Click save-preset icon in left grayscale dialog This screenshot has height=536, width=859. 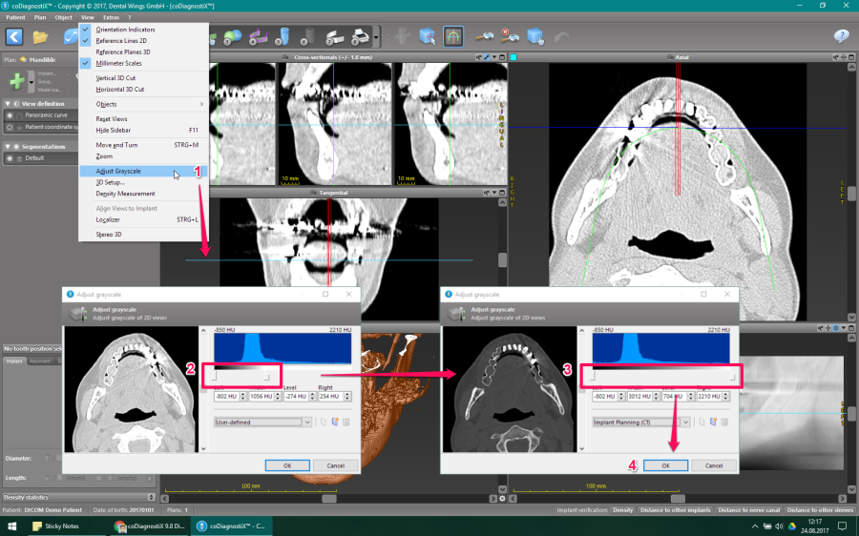pyautogui.click(x=334, y=423)
